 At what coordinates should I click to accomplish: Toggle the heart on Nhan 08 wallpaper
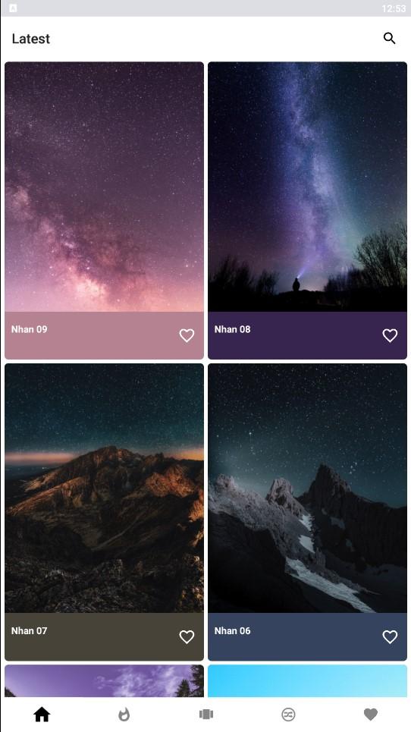(x=390, y=335)
